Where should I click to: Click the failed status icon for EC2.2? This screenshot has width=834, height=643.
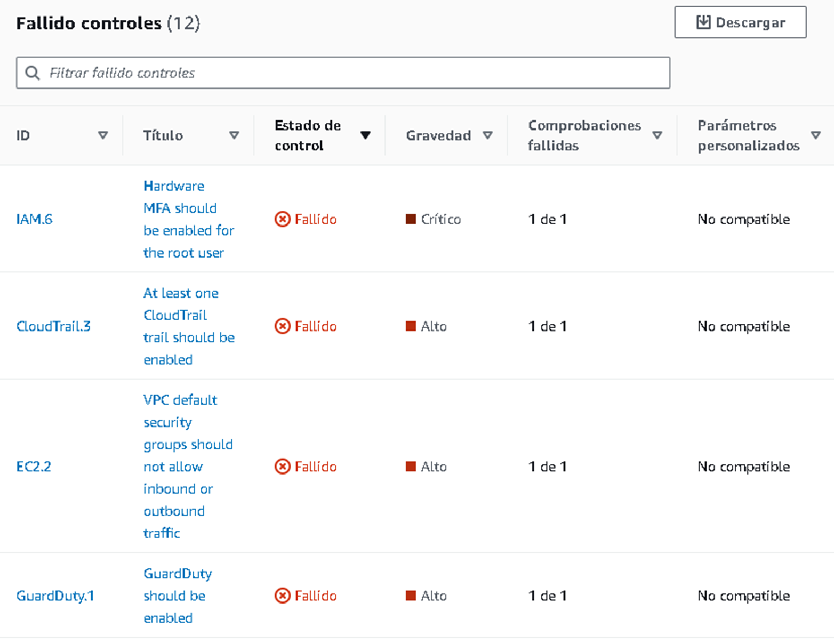coord(283,467)
